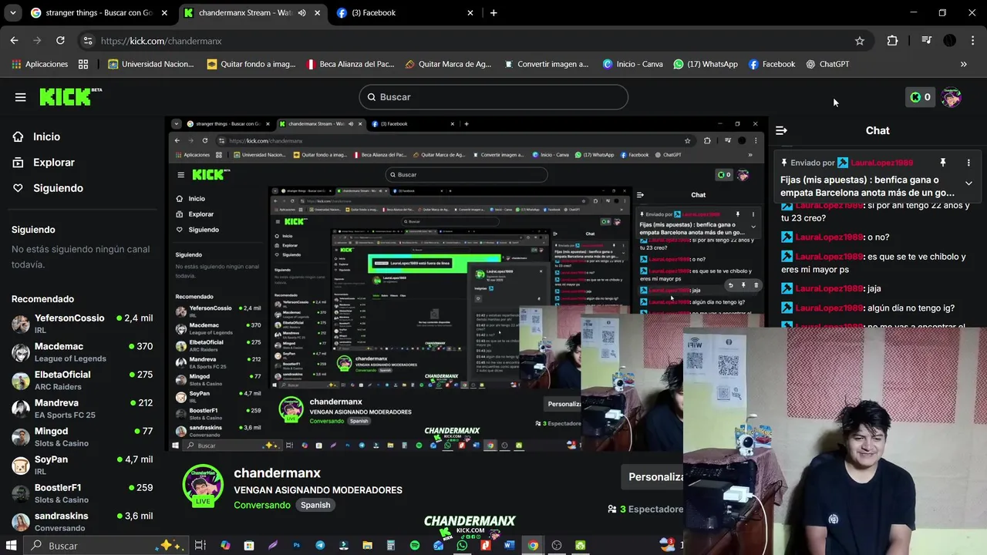987x555 pixels.
Task: Open the browser extensions puzzle icon
Action: click(x=892, y=41)
